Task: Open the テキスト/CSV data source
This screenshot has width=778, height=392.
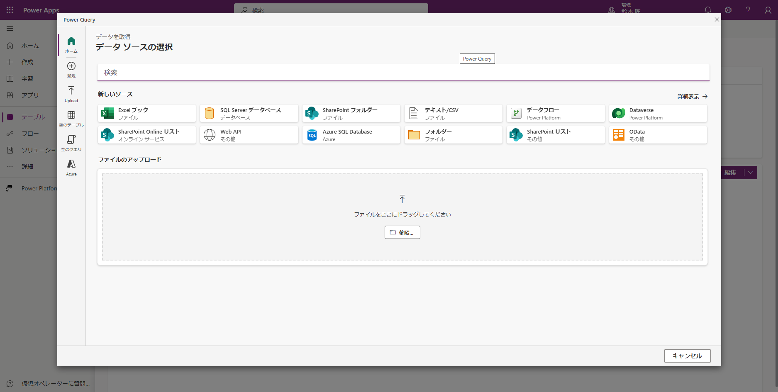Action: tap(453, 113)
